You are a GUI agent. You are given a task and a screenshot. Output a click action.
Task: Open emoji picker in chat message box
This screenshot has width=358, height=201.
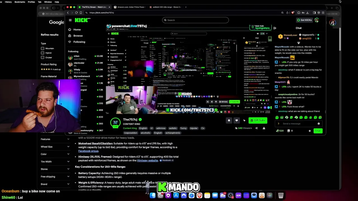[319, 124]
